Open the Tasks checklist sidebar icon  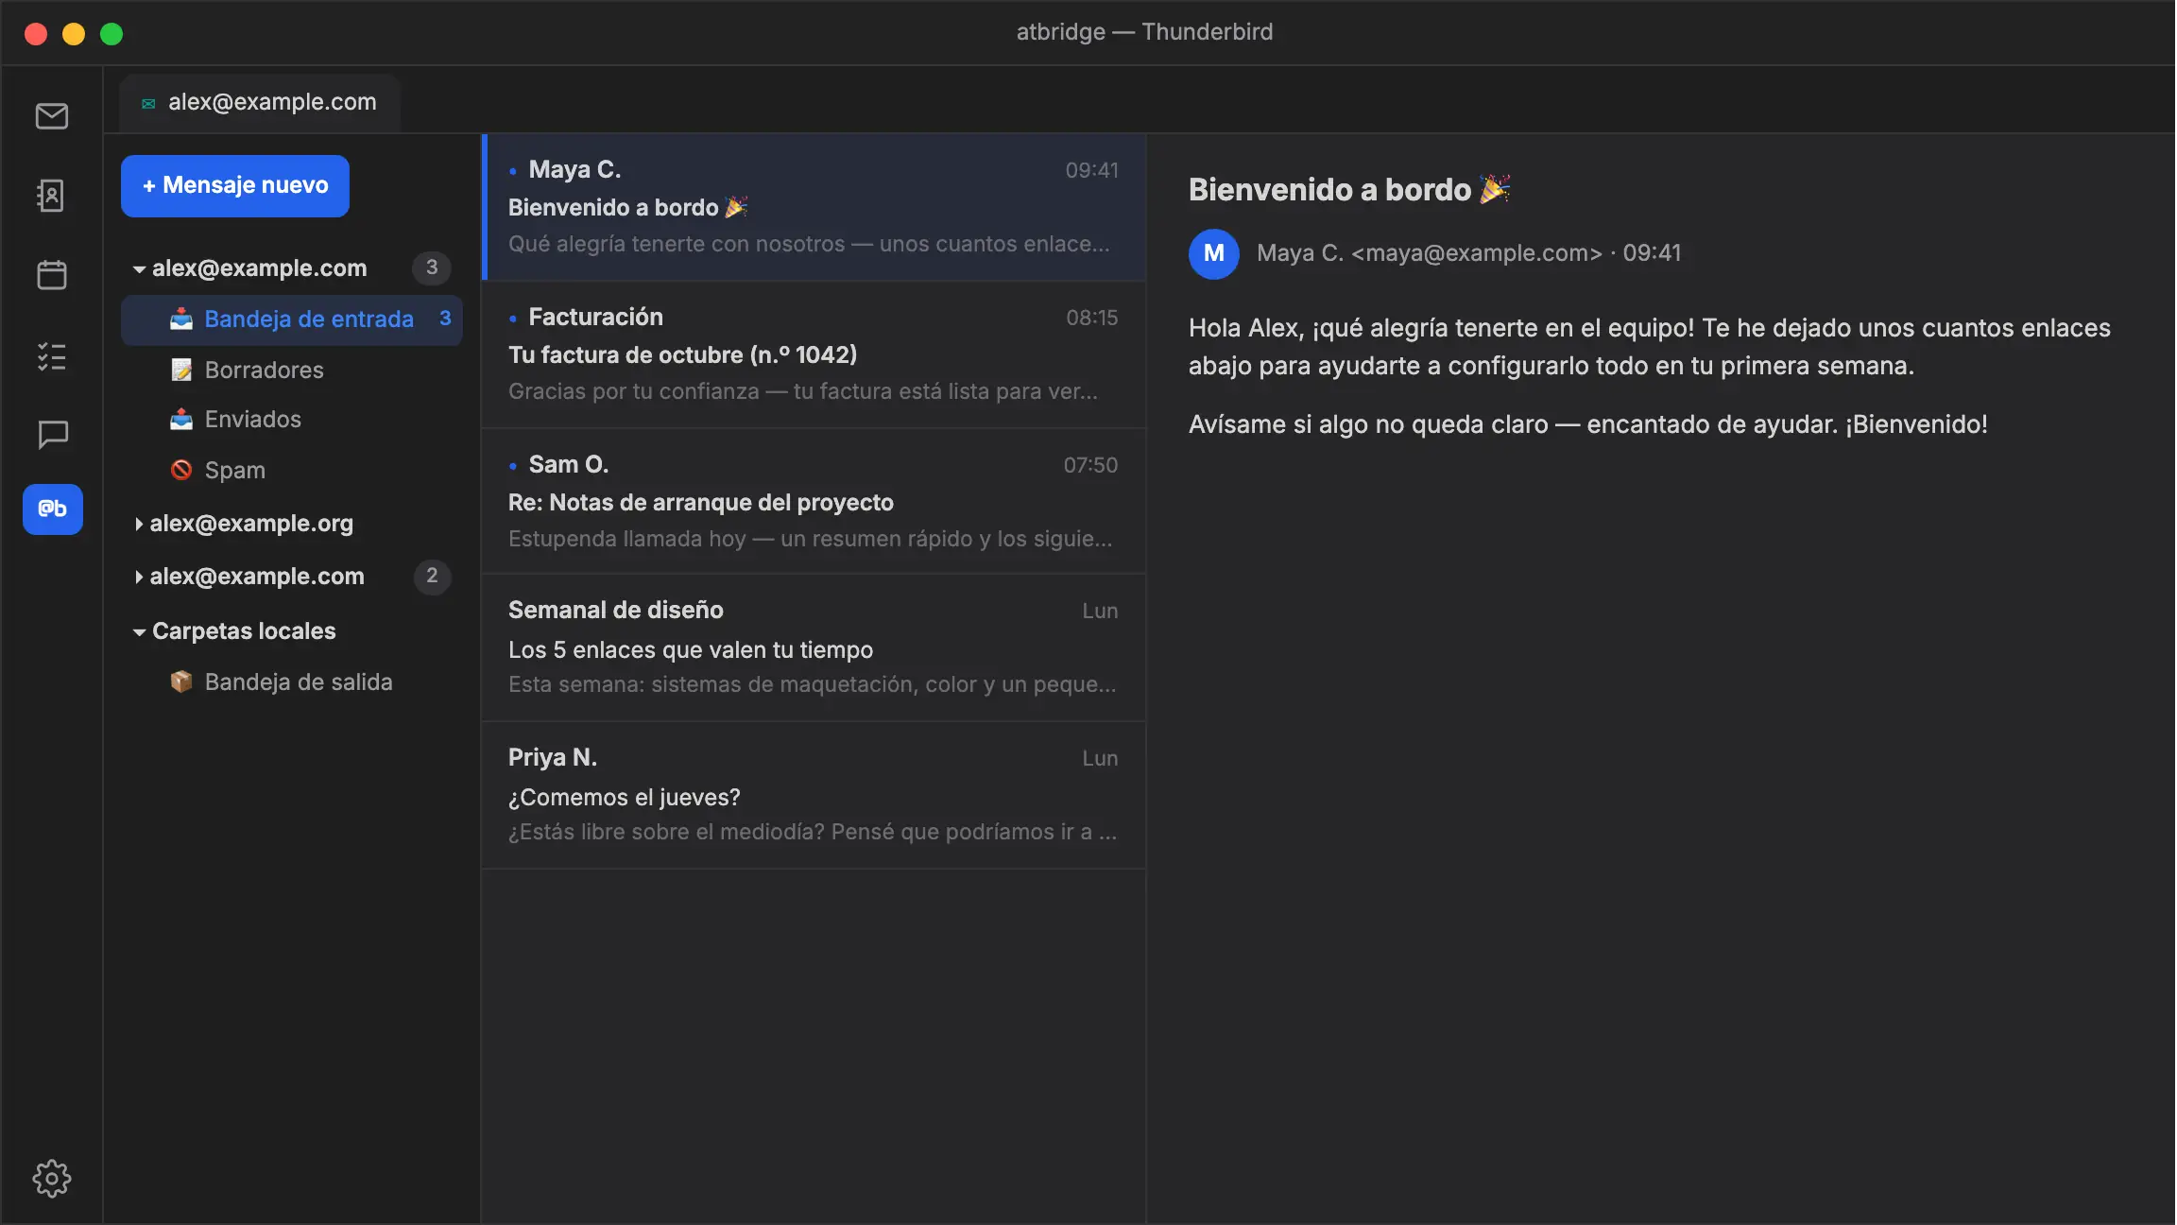[52, 356]
